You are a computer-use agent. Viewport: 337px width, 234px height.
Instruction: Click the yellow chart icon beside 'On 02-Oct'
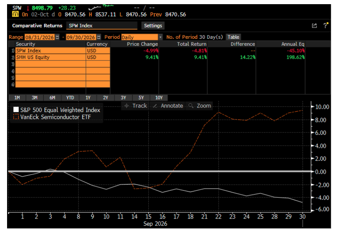pyautogui.click(x=15, y=15)
